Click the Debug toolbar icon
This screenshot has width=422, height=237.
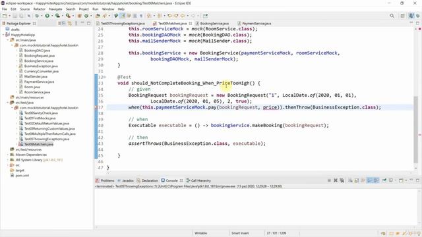click(x=37, y=16)
